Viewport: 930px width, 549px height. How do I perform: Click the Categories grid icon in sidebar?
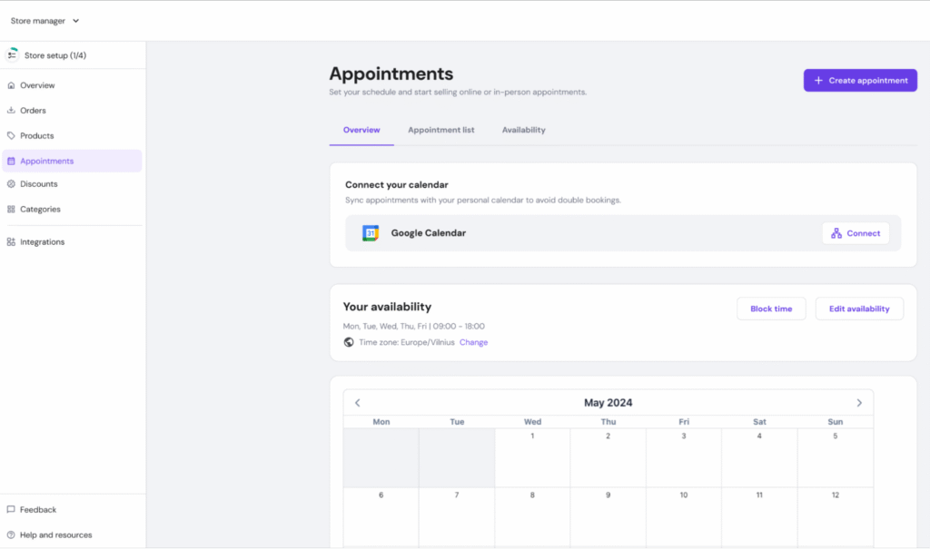pyautogui.click(x=11, y=210)
